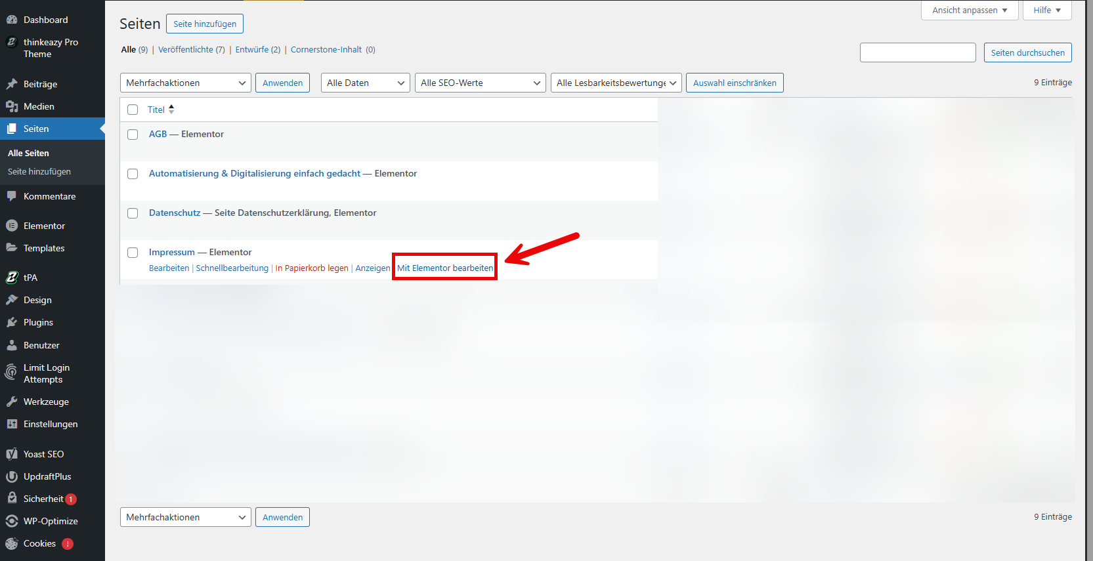The height and width of the screenshot is (561, 1093).
Task: Click the Templates folder icon
Action: coord(12,248)
